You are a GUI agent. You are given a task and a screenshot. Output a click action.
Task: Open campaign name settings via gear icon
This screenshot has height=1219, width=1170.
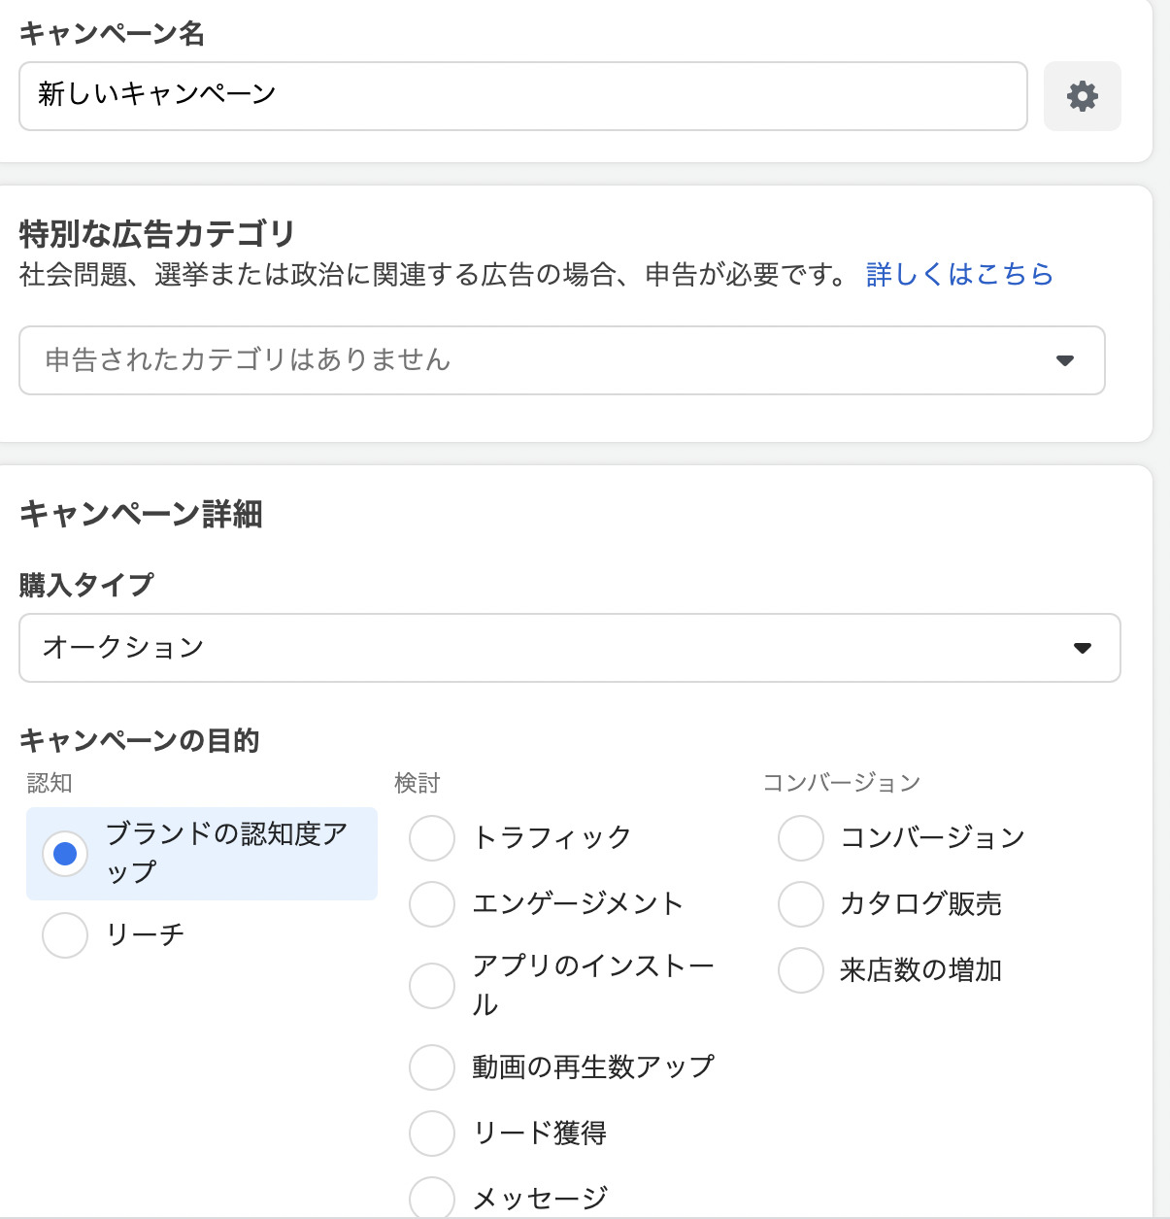coord(1082,95)
